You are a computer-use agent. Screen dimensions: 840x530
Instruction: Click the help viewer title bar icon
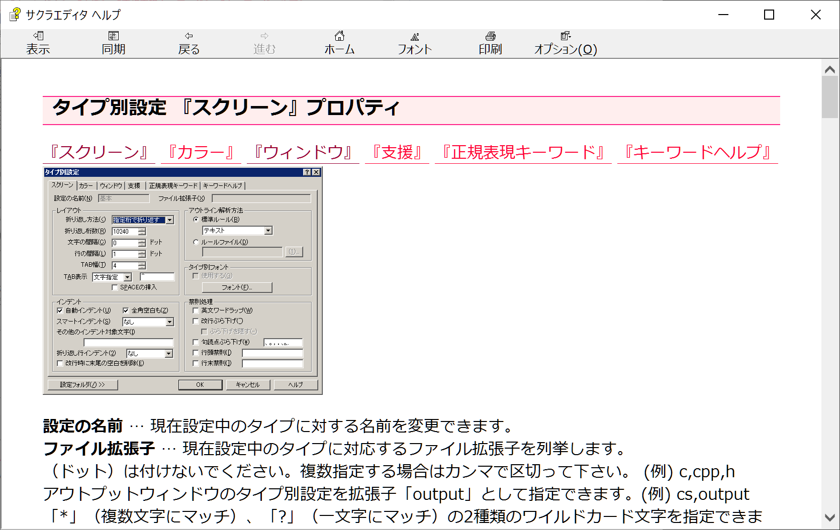(15, 15)
